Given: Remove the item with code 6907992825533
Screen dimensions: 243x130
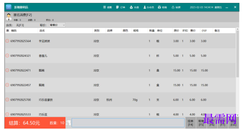Looking at the screenshot, I should 7,114.
